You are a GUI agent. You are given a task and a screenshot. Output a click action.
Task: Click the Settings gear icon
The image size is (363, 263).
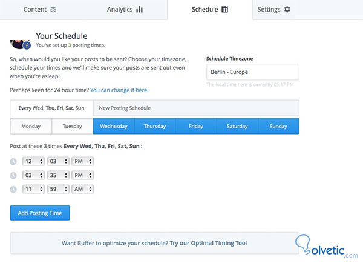287,10
